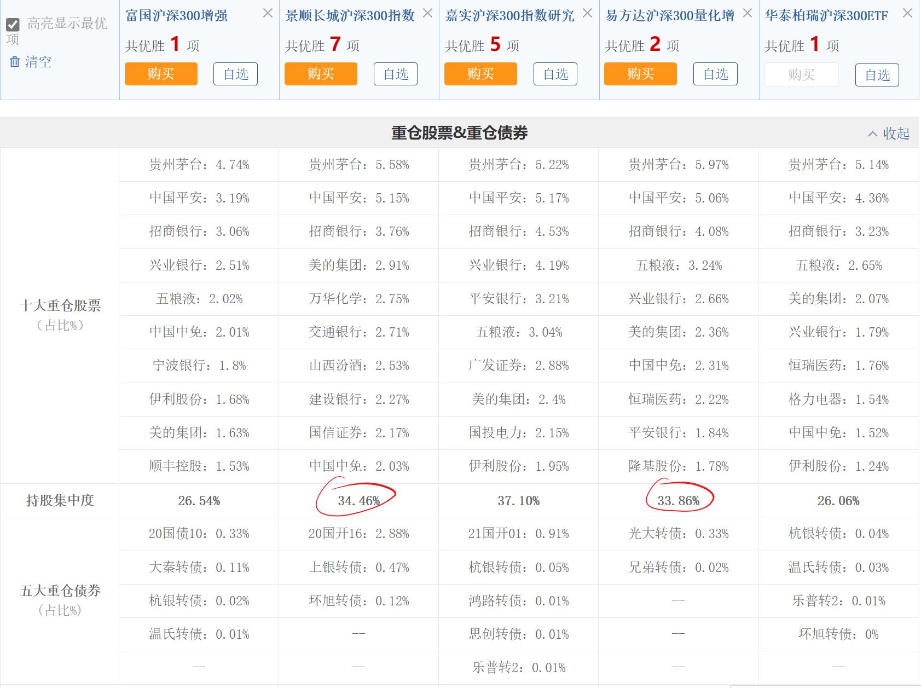Select the 隆基股份: 1.78% cell

pos(679,466)
